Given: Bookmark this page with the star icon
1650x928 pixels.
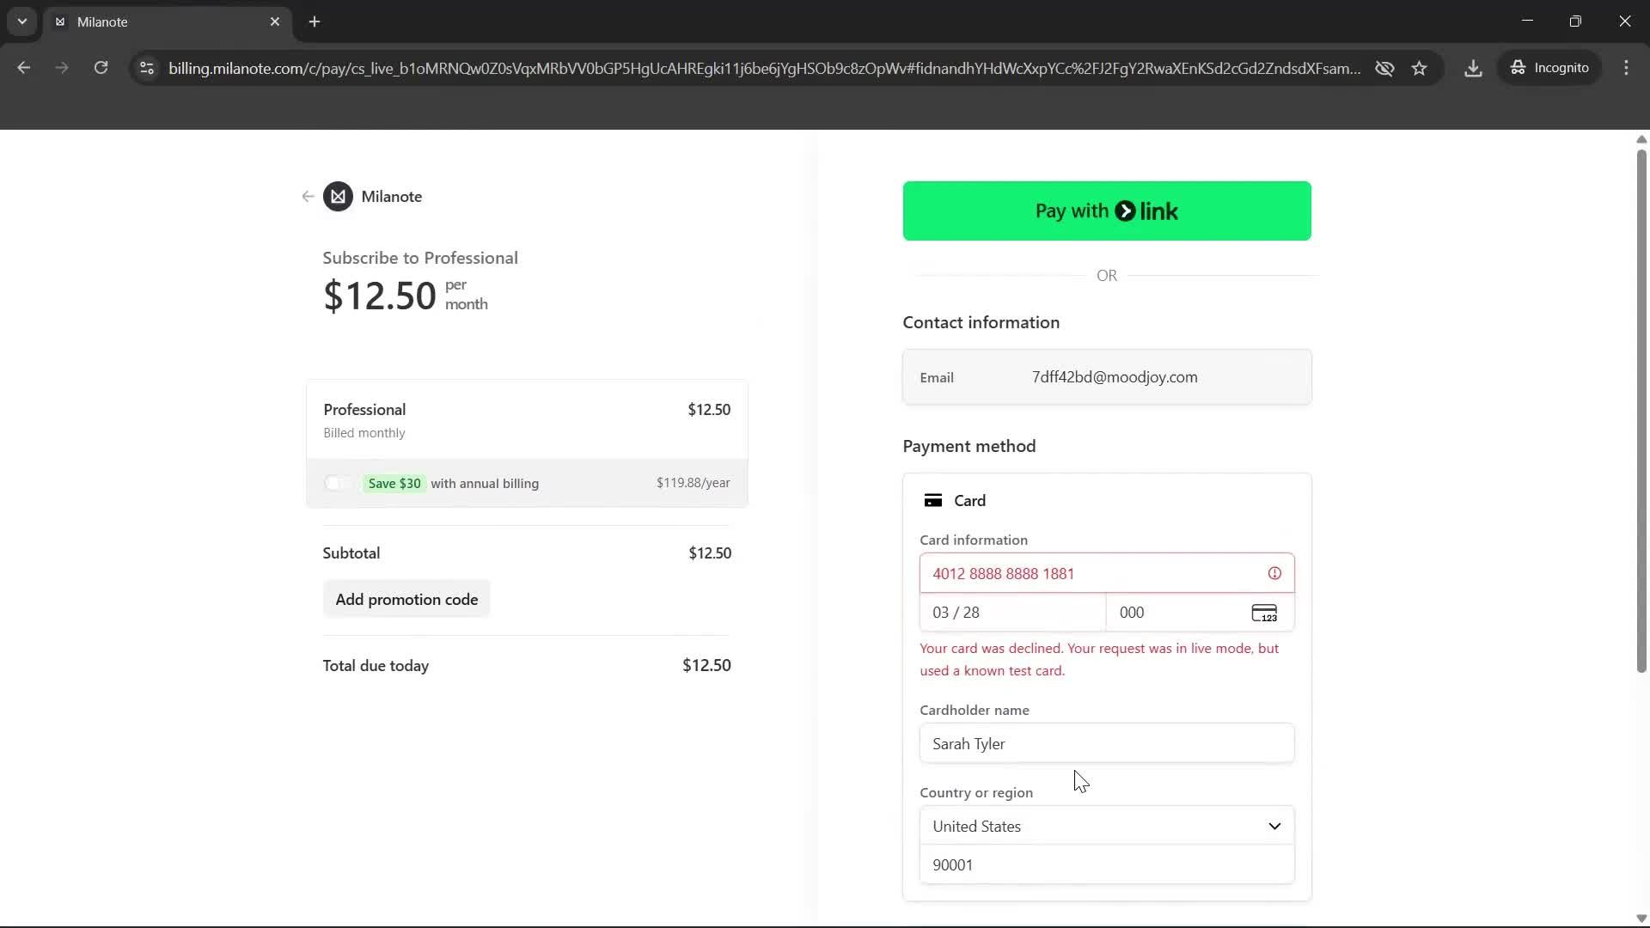Looking at the screenshot, I should tap(1420, 68).
